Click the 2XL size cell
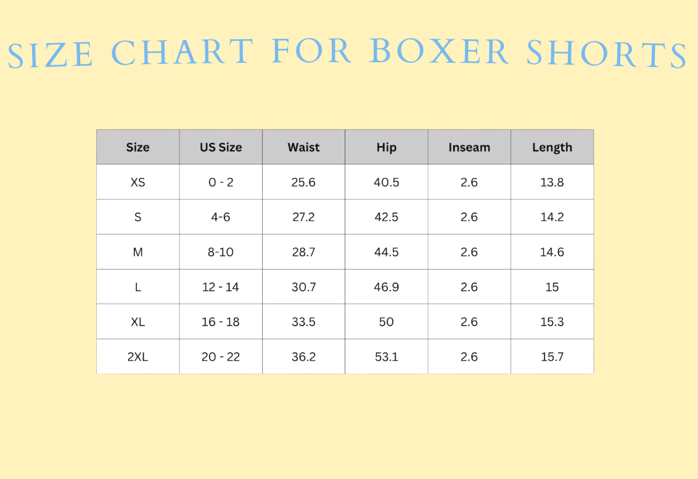Image resolution: width=698 pixels, height=479 pixels. coord(138,357)
